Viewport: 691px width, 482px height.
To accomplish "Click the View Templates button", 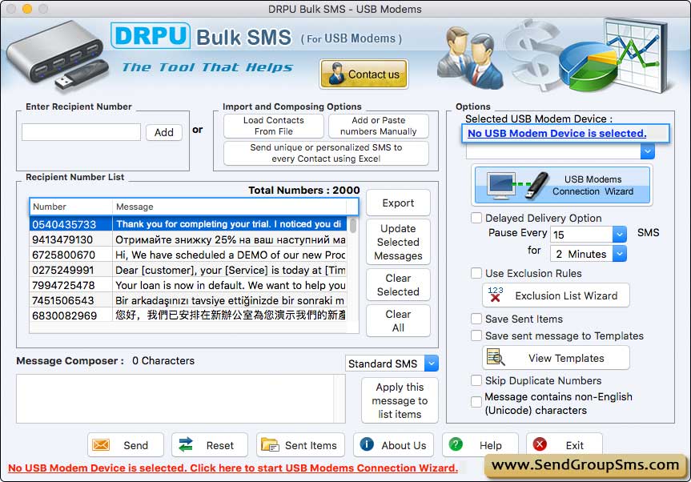I will point(556,358).
